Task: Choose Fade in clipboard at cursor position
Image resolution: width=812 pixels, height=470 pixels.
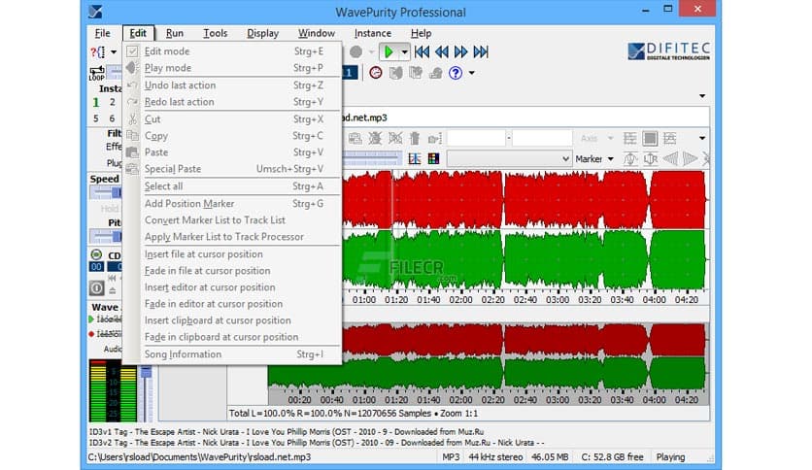Action: [x=232, y=337]
